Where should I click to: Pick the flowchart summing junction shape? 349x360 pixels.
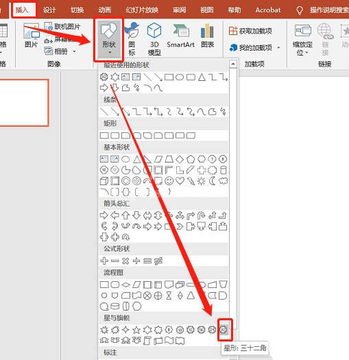[x=147, y=296]
